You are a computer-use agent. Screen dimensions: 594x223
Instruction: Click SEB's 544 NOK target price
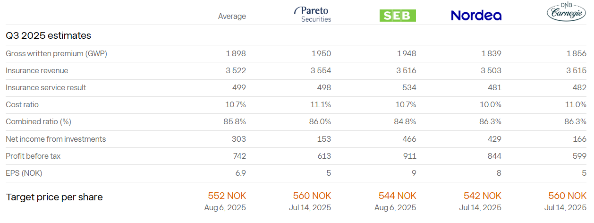pos(397,196)
